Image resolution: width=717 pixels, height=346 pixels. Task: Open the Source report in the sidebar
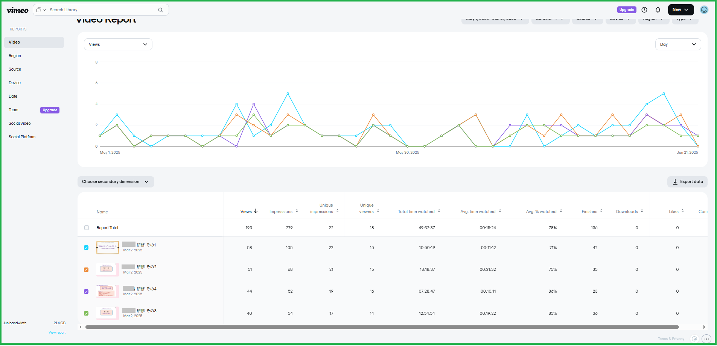click(15, 70)
